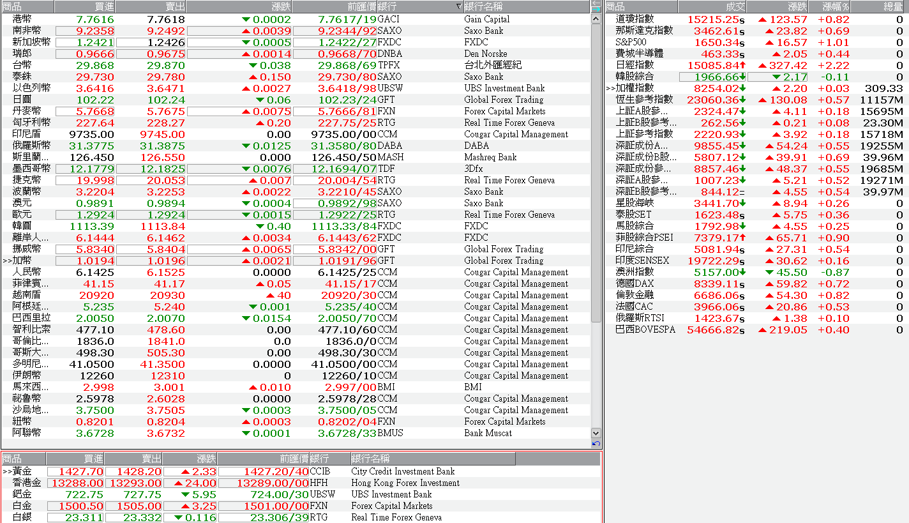Click the metals panel 銀行名稱 column header
Screen dimensions: 909x523
click(x=433, y=459)
